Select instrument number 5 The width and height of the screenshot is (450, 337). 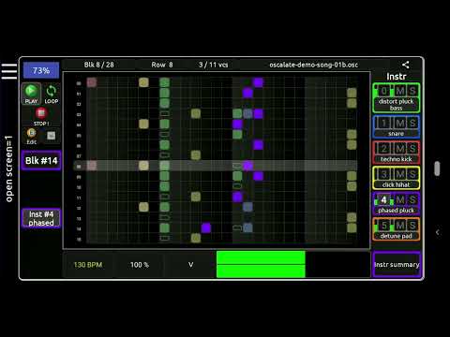[x=384, y=226]
